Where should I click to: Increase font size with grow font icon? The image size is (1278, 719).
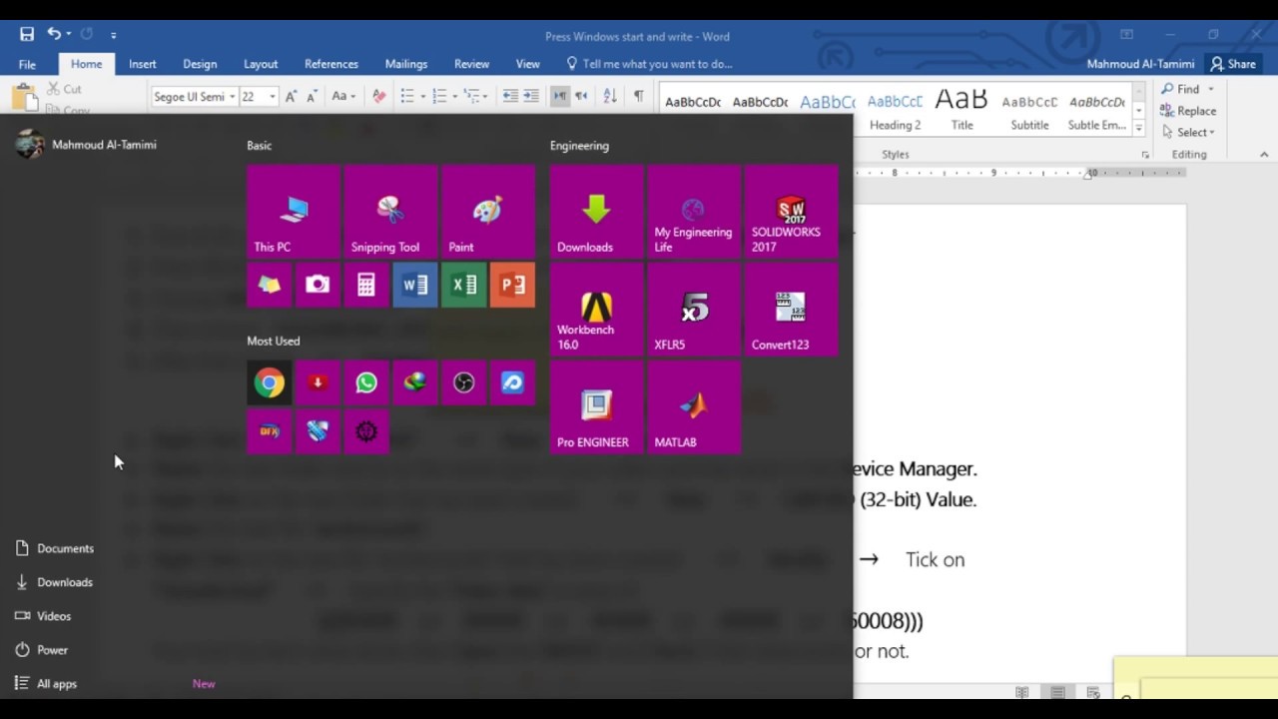(291, 96)
